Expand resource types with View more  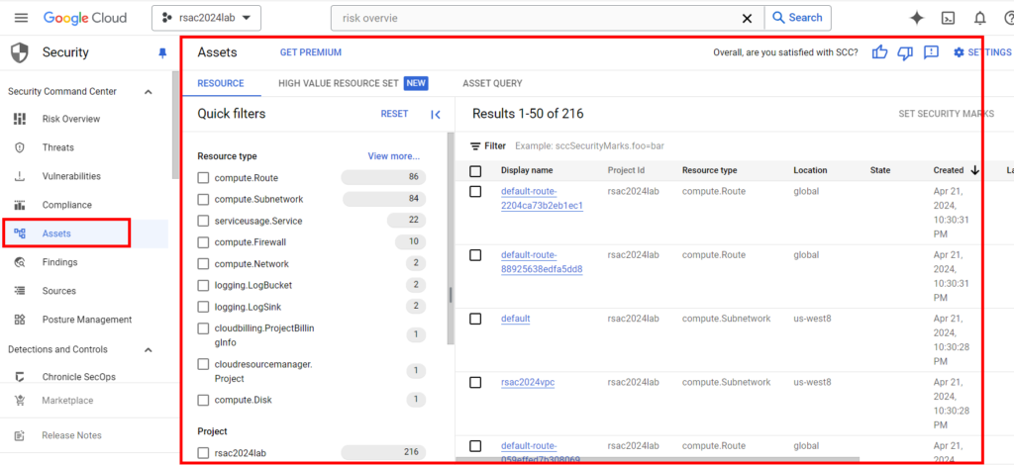(x=394, y=155)
